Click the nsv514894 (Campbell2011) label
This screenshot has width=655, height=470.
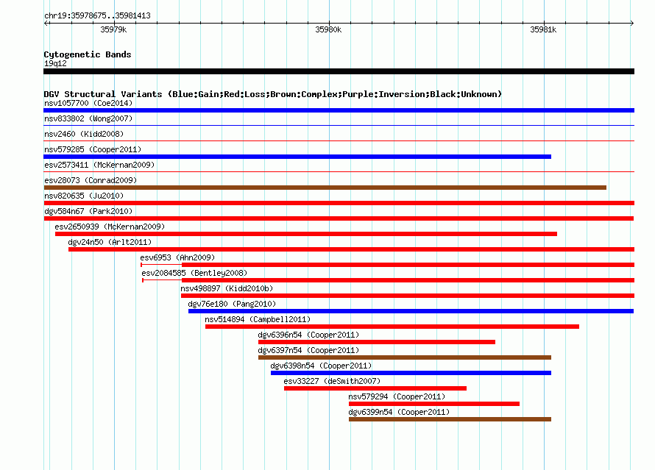point(258,319)
